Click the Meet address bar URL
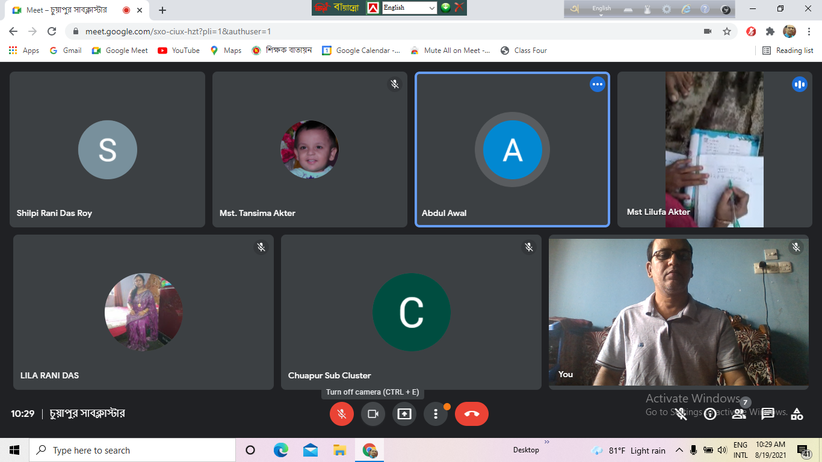This screenshot has width=822, height=462. pos(177,31)
